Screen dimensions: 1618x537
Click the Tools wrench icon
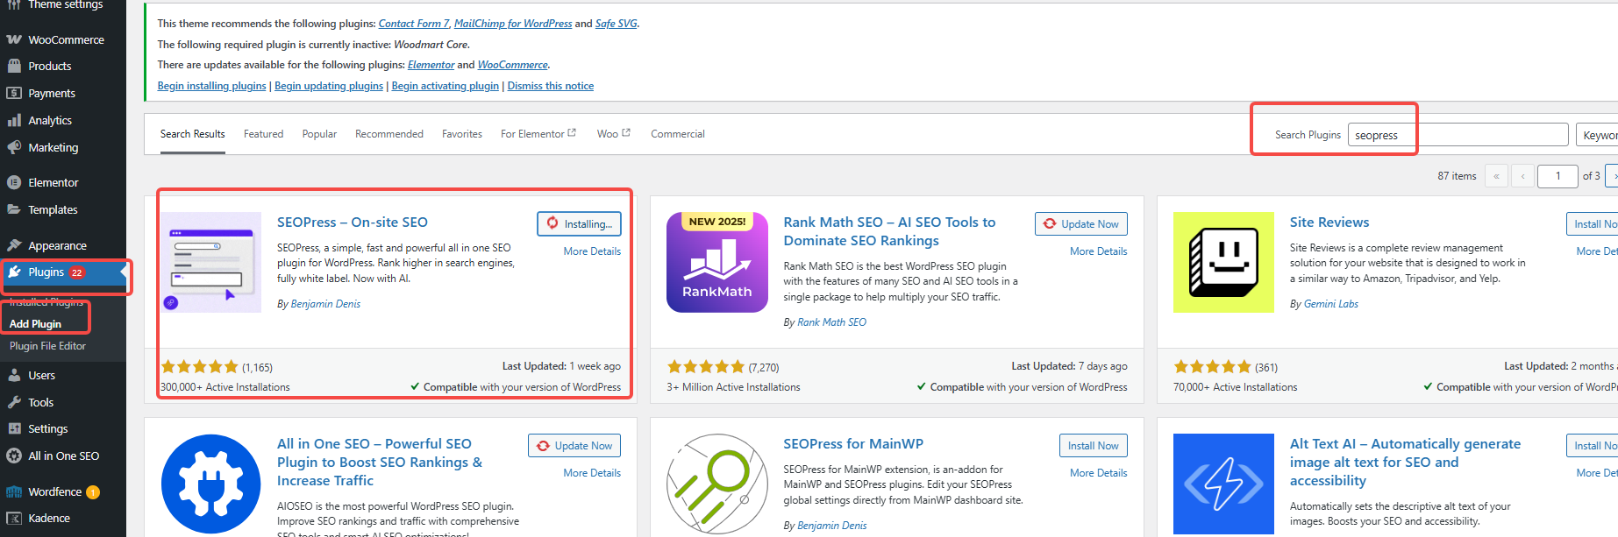pos(14,403)
